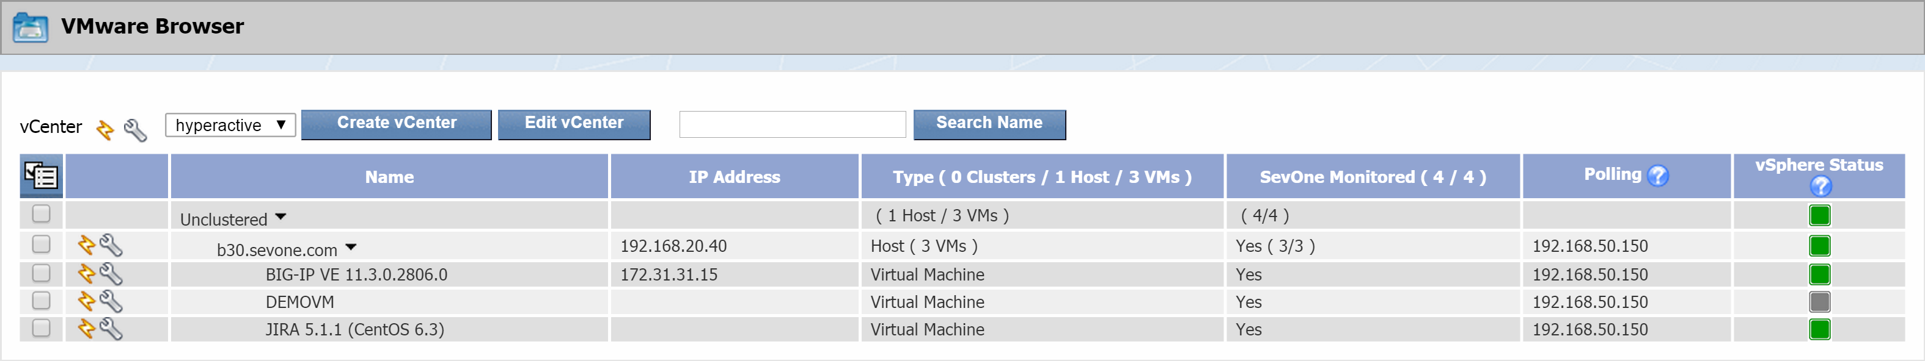This screenshot has width=1925, height=361.
Task: Click the wrench icon next to vCenter
Action: [135, 130]
